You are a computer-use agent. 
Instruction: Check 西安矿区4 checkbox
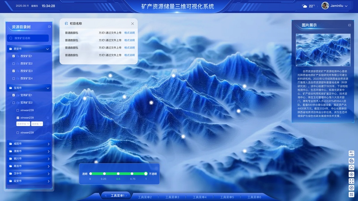tap(13, 79)
